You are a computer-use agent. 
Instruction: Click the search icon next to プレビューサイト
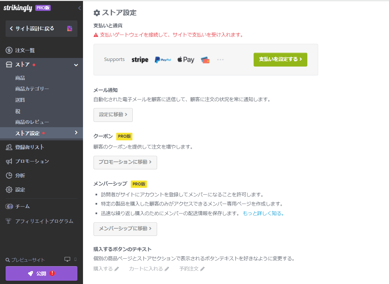click(7, 260)
